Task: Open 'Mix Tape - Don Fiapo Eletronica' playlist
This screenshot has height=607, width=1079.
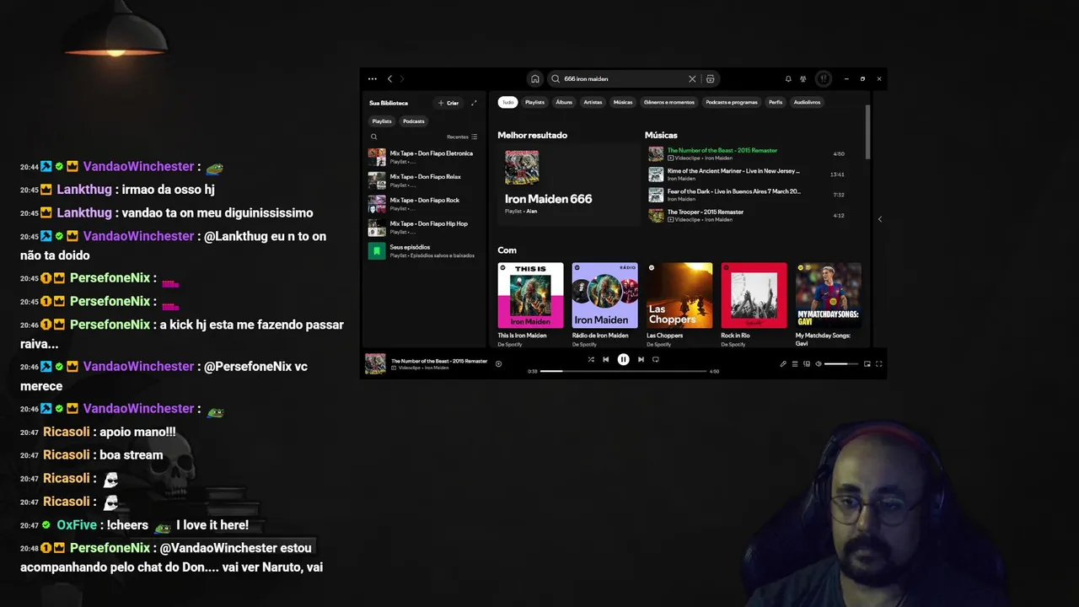Action: tap(424, 157)
